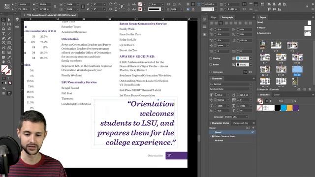Open the Character panel flyout menu

[x=253, y=79]
